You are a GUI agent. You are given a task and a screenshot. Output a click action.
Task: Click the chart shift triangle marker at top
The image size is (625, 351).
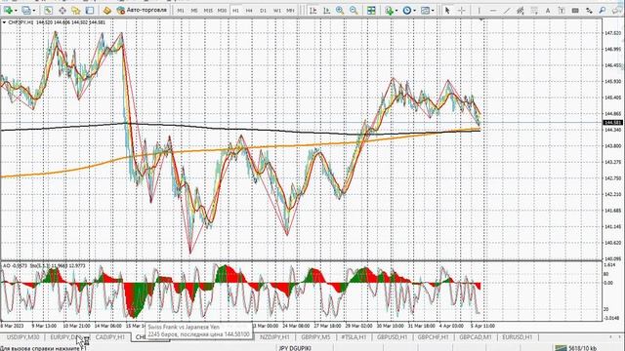pyautogui.click(x=481, y=19)
